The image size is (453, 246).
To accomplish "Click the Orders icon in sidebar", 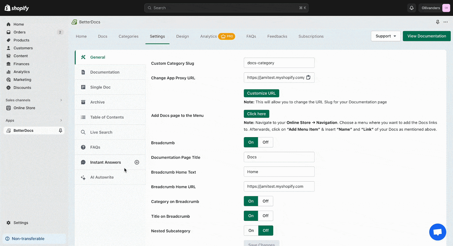I will (8, 32).
